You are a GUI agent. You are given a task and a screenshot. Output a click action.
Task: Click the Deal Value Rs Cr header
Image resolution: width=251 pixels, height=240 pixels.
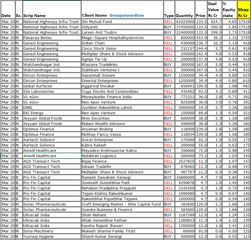pos(215,10)
